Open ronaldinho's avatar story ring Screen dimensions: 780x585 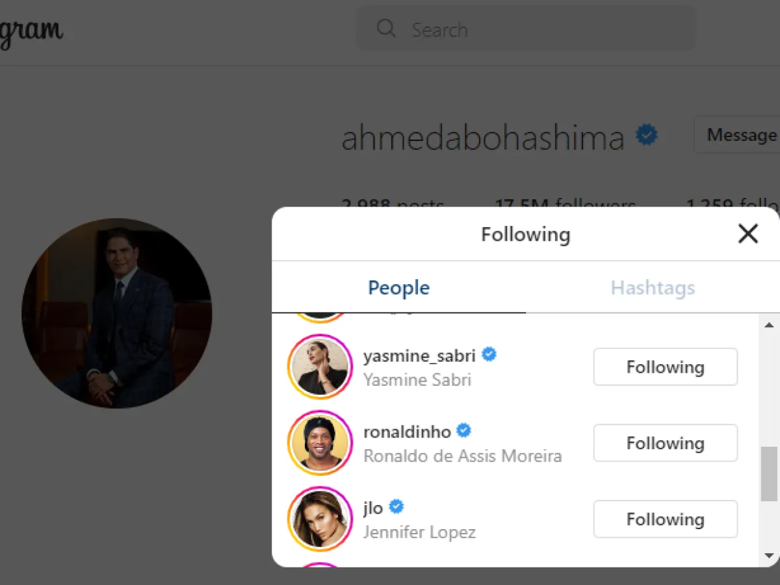pos(320,443)
